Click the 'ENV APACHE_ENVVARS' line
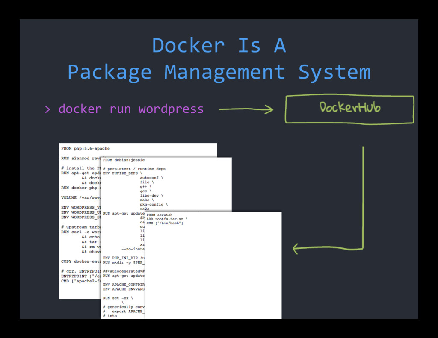 pyautogui.click(x=124, y=289)
